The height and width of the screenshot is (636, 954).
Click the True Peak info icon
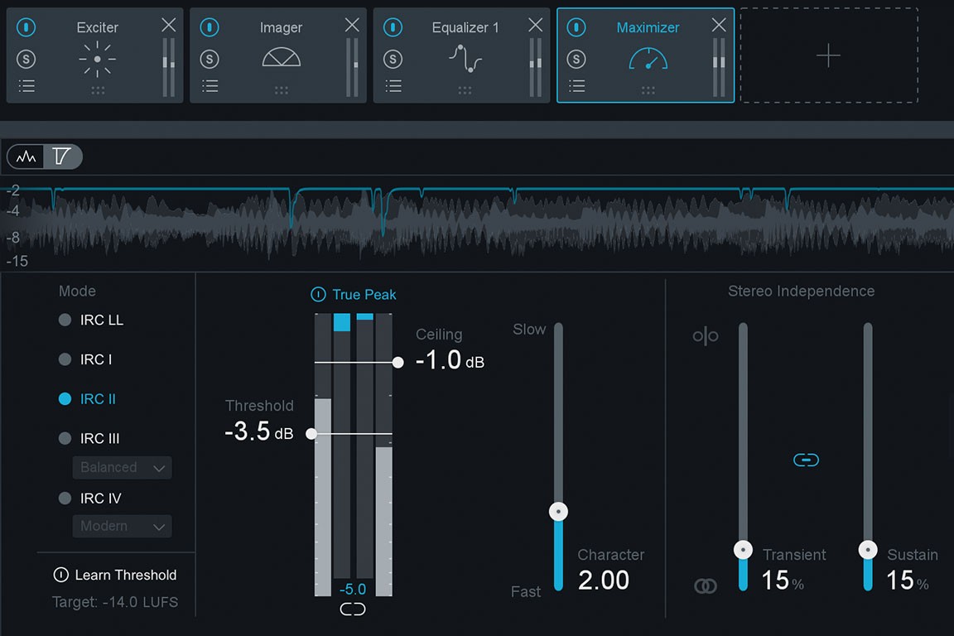[x=317, y=294]
